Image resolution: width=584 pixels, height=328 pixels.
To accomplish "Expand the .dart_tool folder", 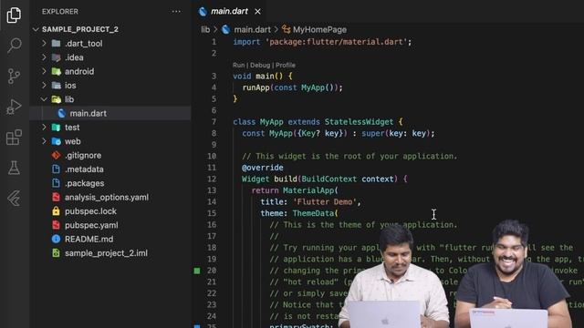I will (x=44, y=43).
